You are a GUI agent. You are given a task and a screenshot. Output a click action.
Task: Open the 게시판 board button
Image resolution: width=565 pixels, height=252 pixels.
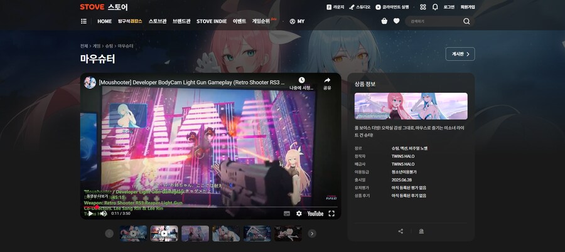click(460, 54)
